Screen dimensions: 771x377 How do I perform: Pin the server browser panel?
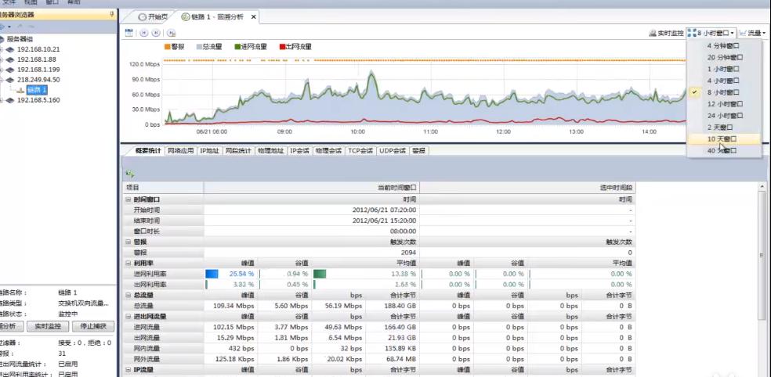point(112,14)
